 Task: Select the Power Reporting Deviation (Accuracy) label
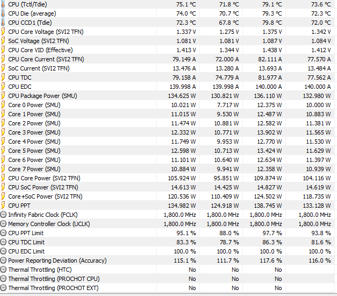(58, 260)
